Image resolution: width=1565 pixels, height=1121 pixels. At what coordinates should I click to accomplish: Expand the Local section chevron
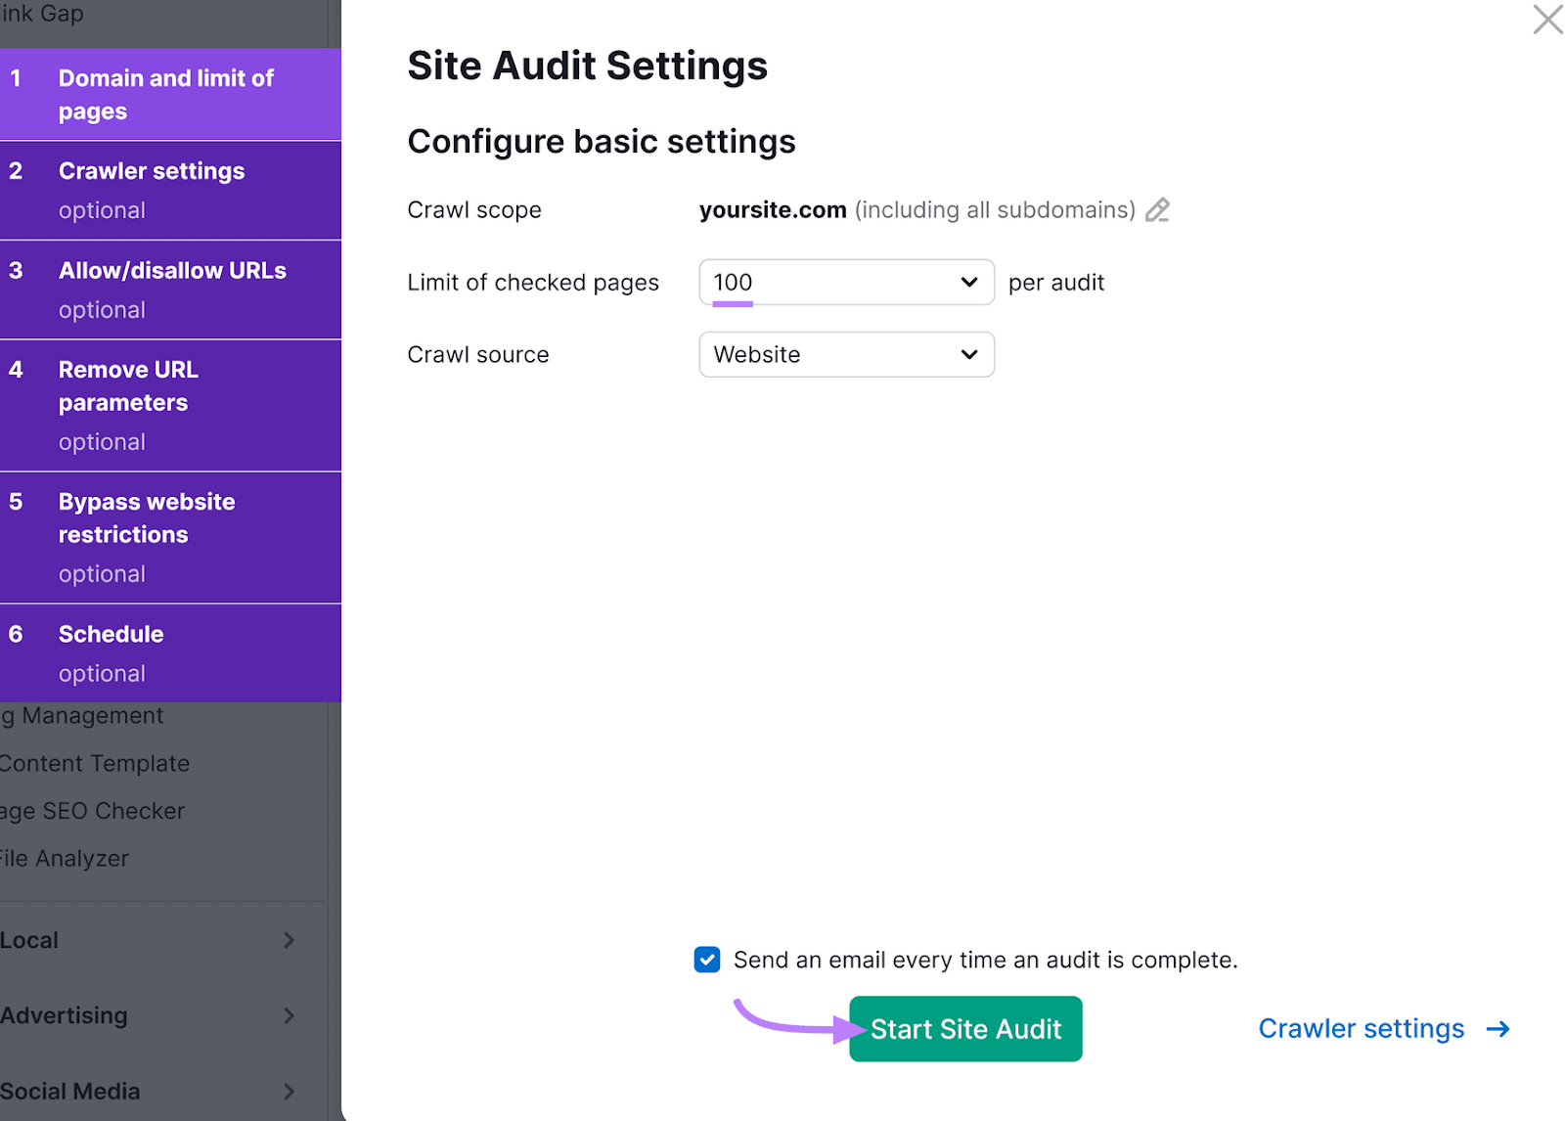289,940
